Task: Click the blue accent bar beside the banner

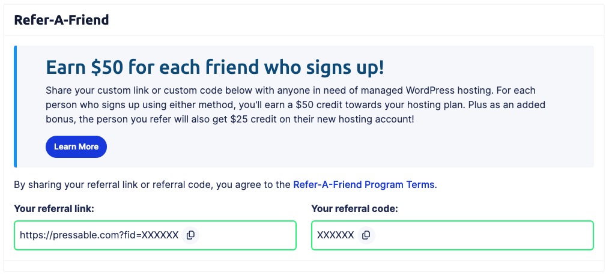Action: coord(16,106)
